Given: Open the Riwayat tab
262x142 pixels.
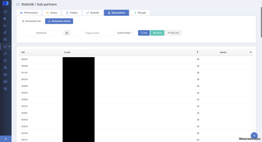Looking at the screenshot, I should point(140,13).
